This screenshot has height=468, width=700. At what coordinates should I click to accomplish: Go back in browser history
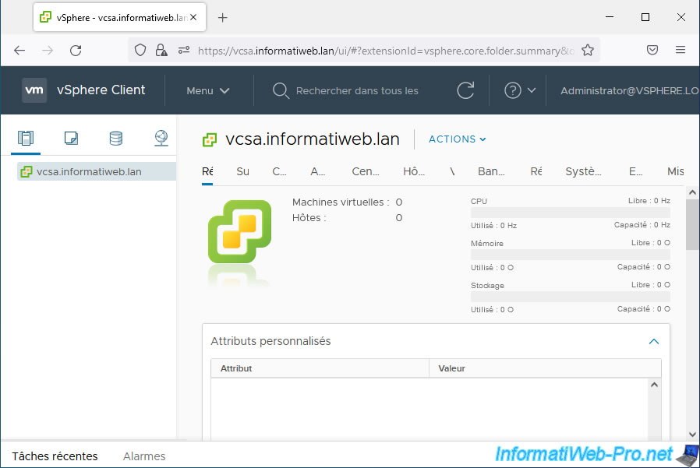click(x=19, y=51)
